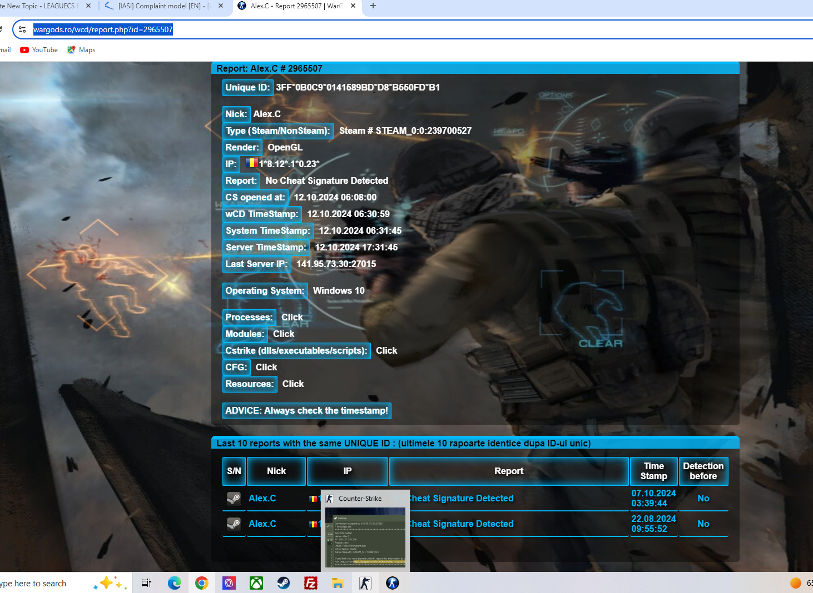Click the Detection before No in the 07.10.2024 row

click(x=703, y=499)
